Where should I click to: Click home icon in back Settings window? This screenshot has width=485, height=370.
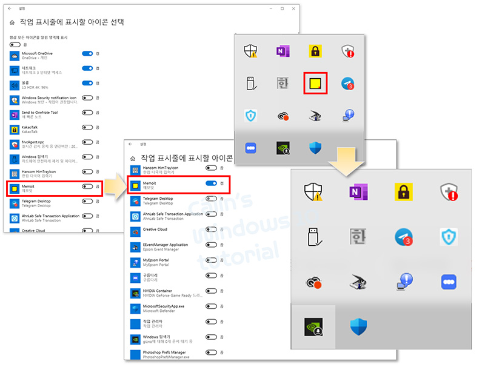(x=12, y=22)
